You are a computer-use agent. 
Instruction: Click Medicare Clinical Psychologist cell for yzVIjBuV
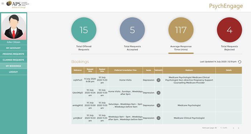pyautogui.click(x=189, y=118)
